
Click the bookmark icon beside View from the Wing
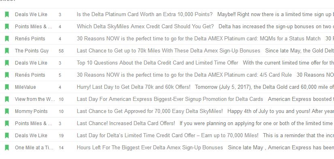click(x=7, y=99)
